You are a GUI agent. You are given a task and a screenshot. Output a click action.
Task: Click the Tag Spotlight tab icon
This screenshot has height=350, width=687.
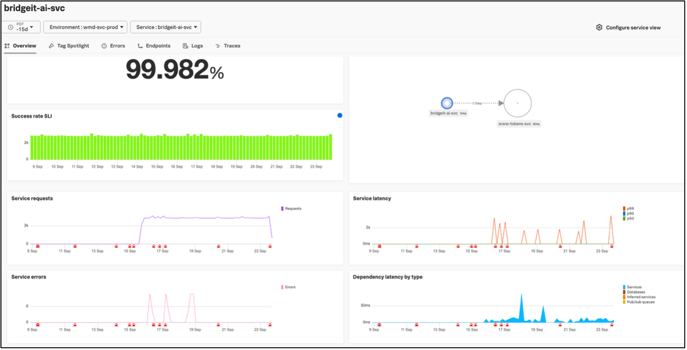pyautogui.click(x=52, y=46)
